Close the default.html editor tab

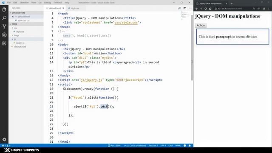click(x=63, y=8)
